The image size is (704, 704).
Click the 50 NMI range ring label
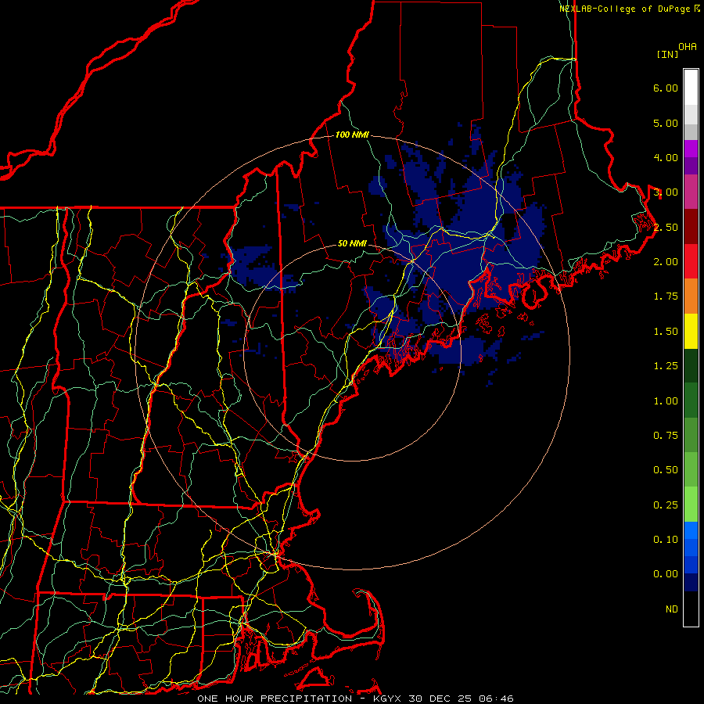[352, 243]
